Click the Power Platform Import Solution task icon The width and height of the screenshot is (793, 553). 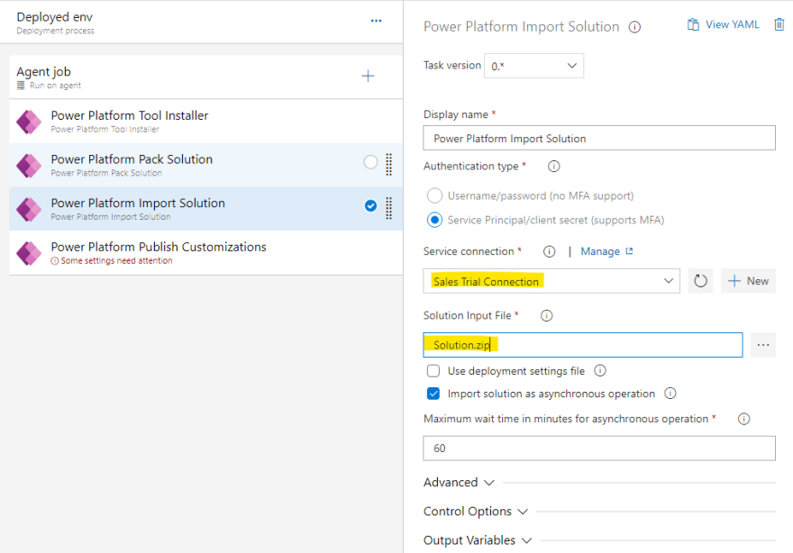(29, 209)
